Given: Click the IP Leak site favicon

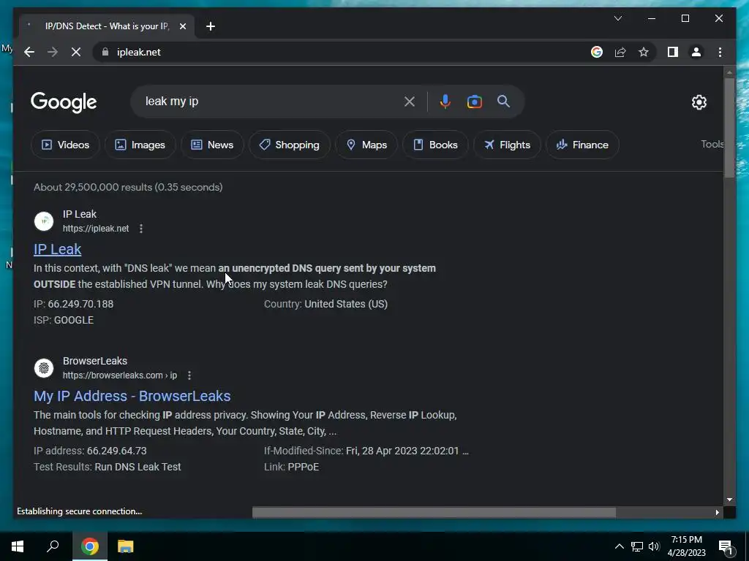Looking at the screenshot, I should point(43,221).
